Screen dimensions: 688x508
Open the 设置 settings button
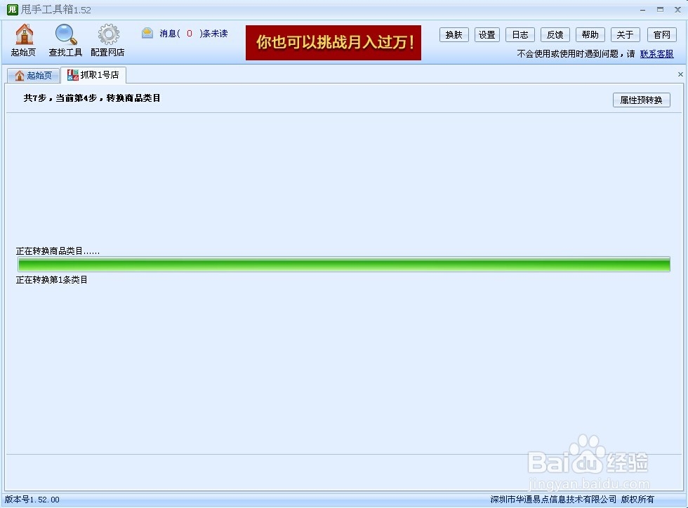click(487, 34)
